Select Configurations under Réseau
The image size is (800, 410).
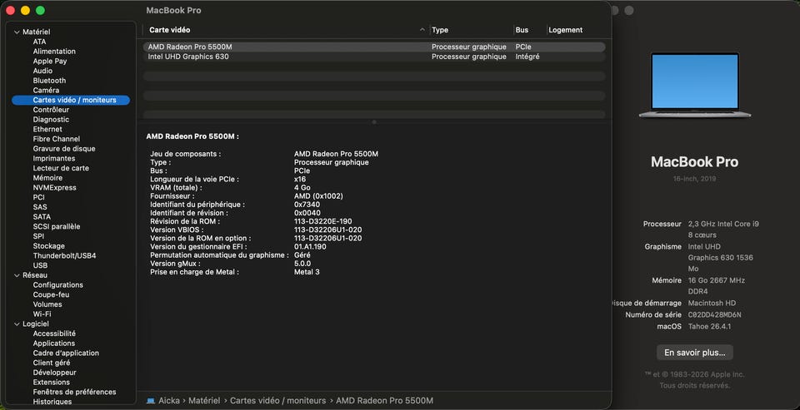pos(58,285)
